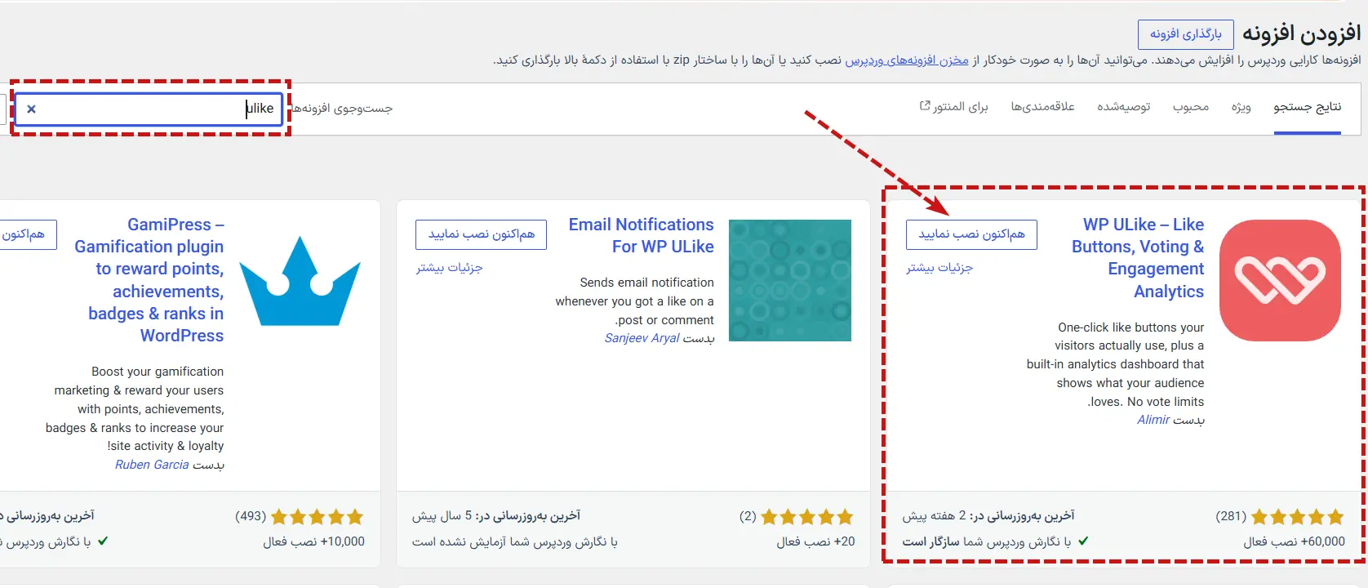Screen dimensions: 1368x588
Task: Install WP ULike with هم‌اکنون نصب نمایید
Action: (971, 234)
